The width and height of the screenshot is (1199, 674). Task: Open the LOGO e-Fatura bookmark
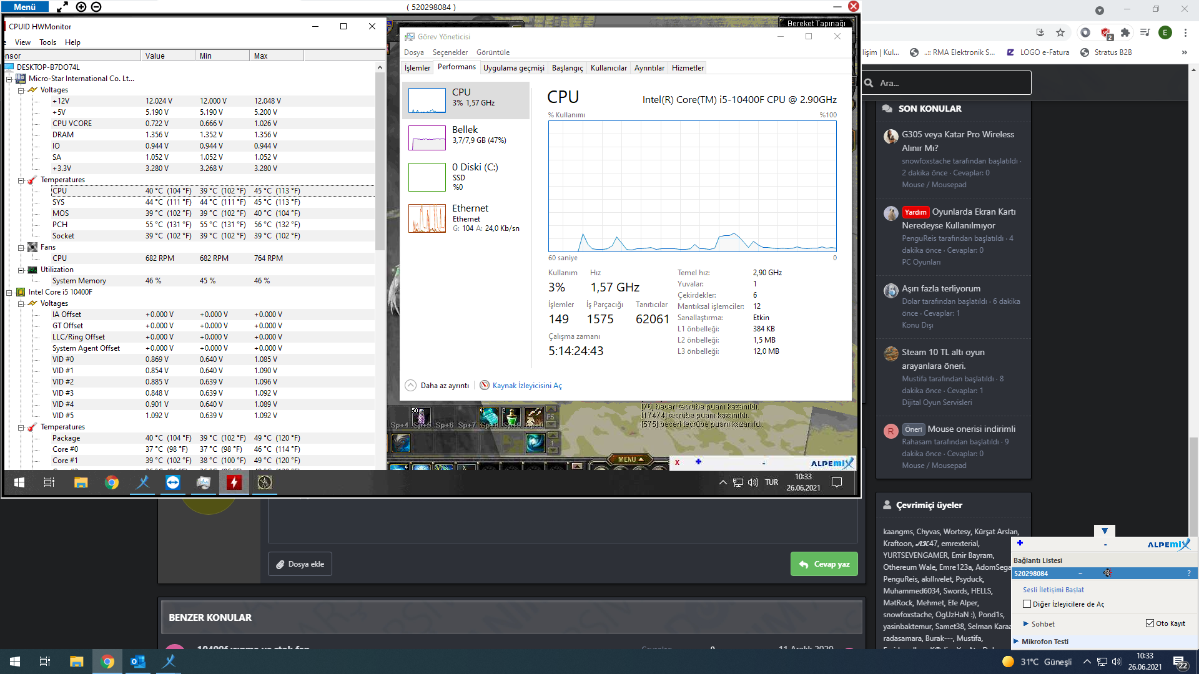coord(1038,52)
